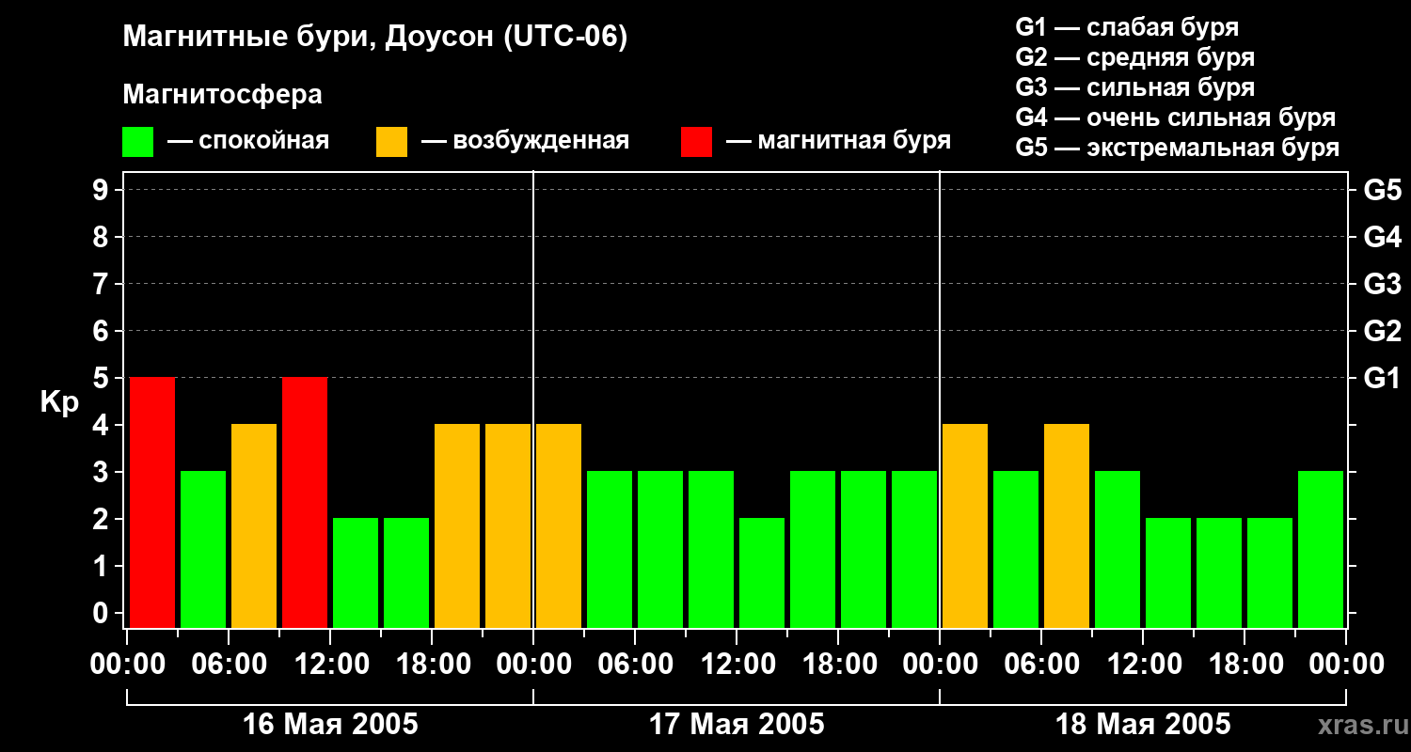
Task: Click the 'G3 — сильная буря' legend line
Action: pos(1134,87)
